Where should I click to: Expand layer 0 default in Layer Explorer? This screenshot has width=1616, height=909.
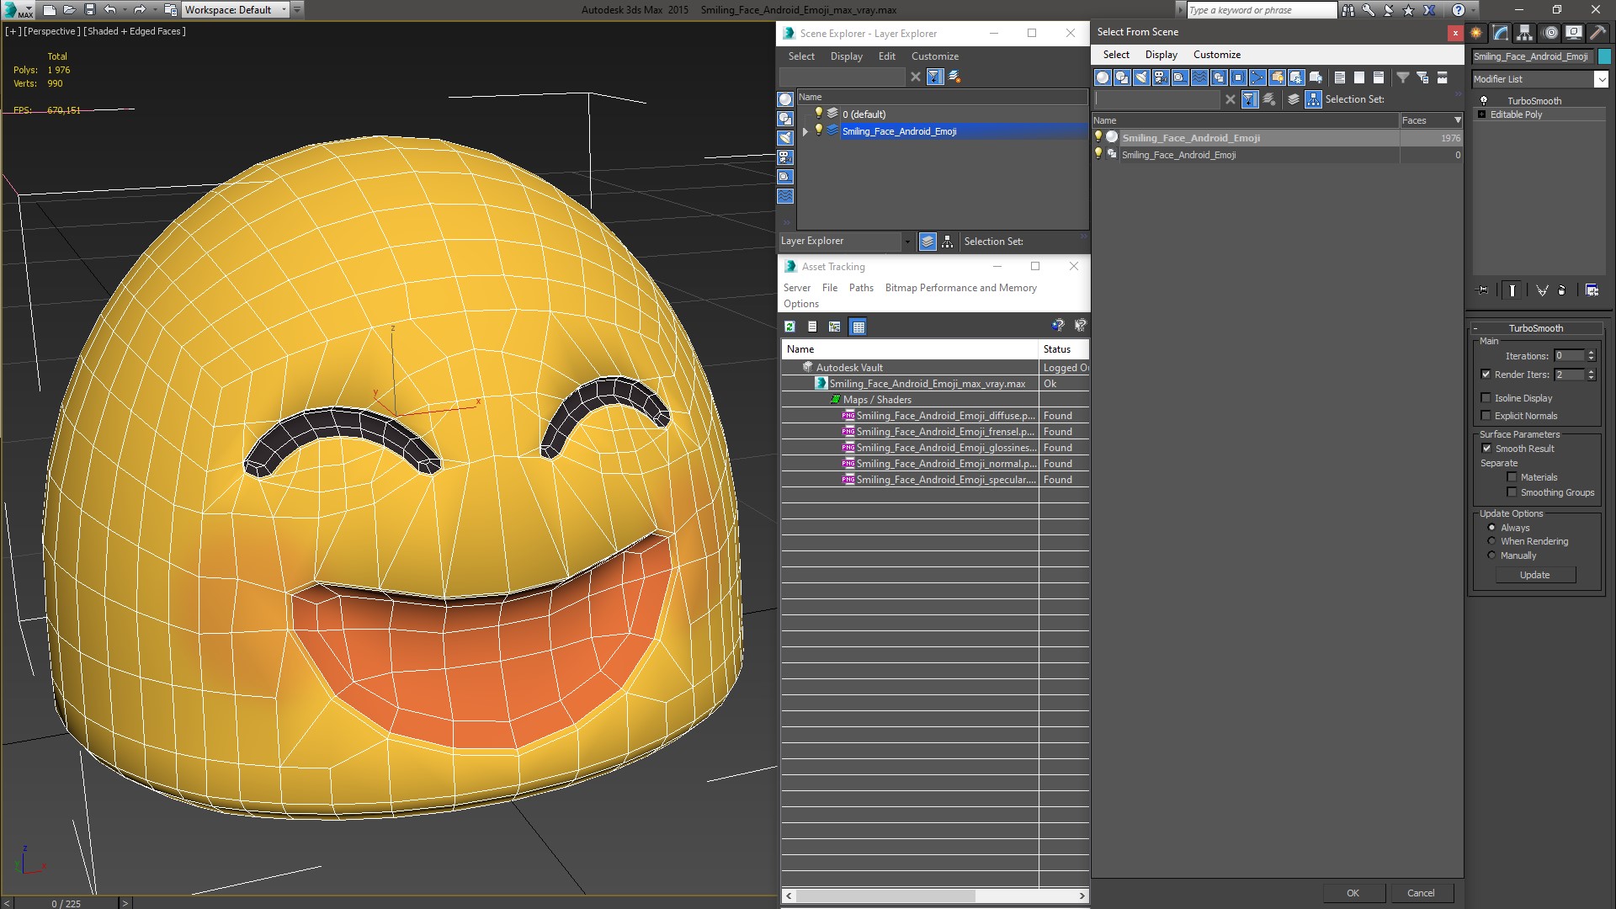(807, 114)
